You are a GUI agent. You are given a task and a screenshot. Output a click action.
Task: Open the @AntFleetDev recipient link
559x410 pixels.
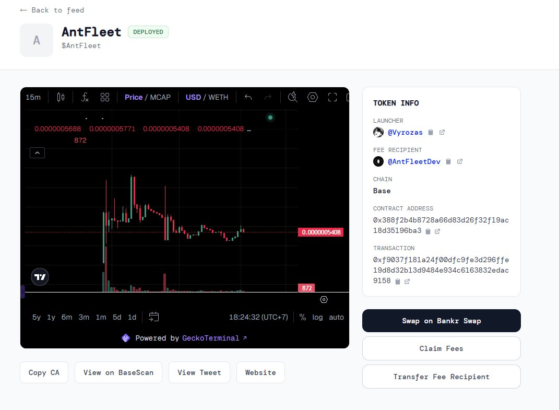coord(414,161)
